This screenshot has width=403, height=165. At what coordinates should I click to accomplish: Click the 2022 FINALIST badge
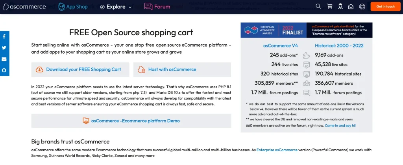tap(293, 30)
